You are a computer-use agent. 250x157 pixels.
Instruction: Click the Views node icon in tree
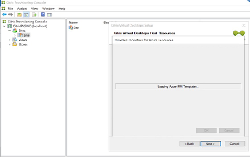point(15,40)
